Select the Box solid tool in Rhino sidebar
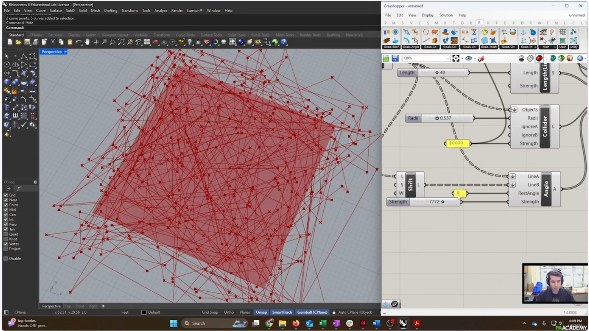Image resolution: width=589 pixels, height=331 pixels. 7,82
